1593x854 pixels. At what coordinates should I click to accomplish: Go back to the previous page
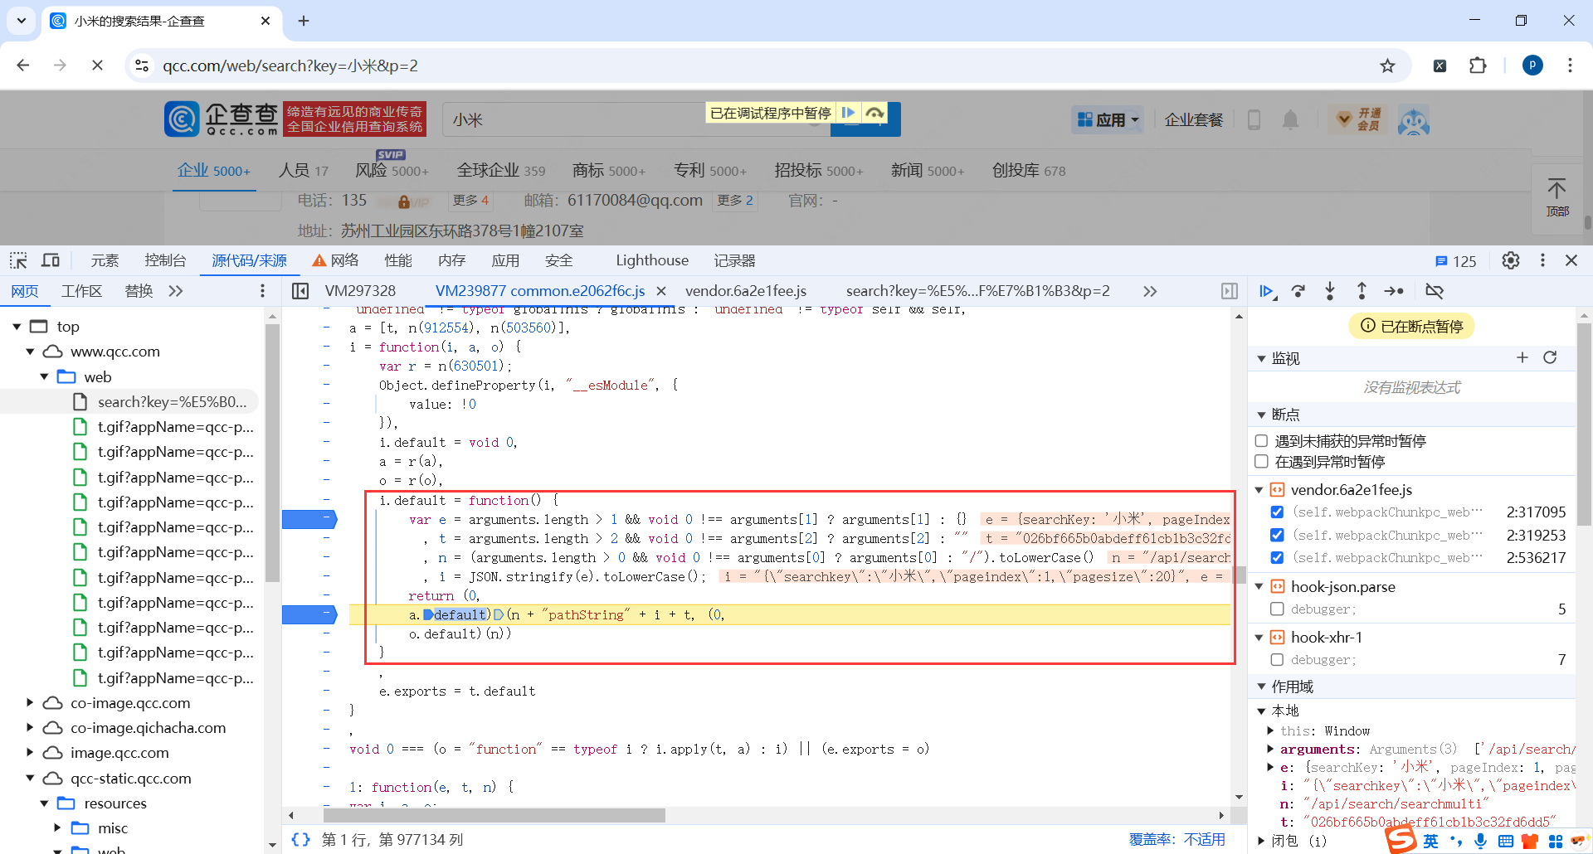coord(23,66)
